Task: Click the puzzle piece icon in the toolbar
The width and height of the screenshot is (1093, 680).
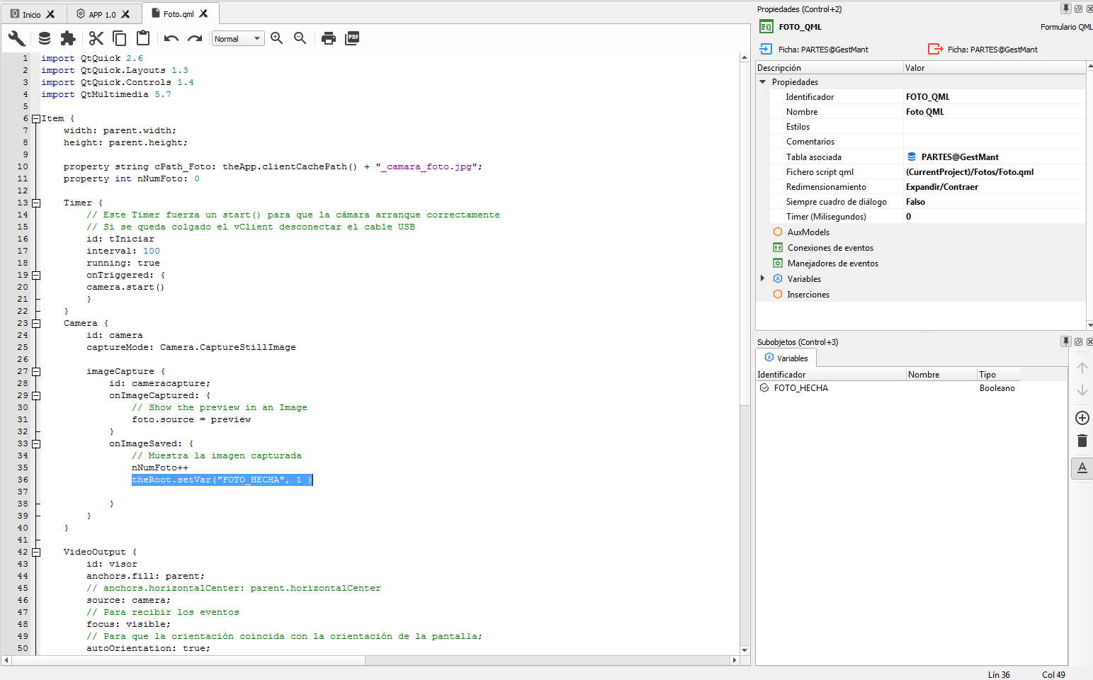Action: click(x=68, y=38)
